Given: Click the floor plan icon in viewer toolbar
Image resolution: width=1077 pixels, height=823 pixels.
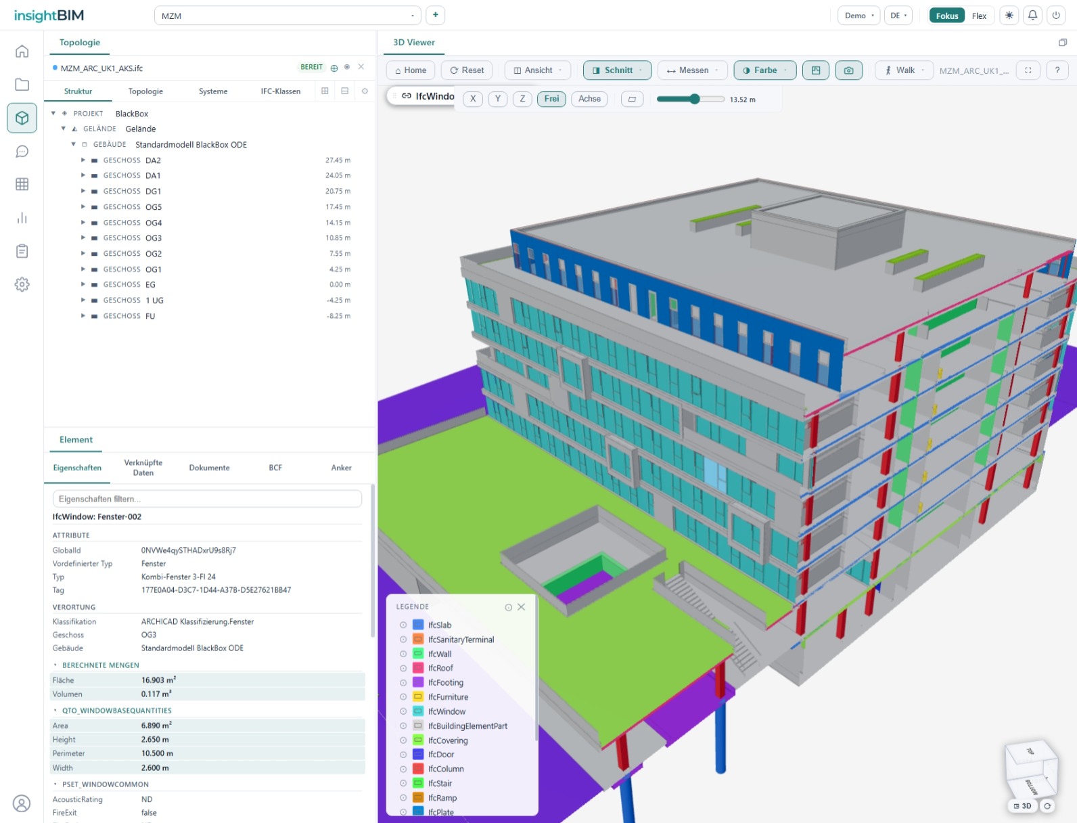Looking at the screenshot, I should pos(816,70).
